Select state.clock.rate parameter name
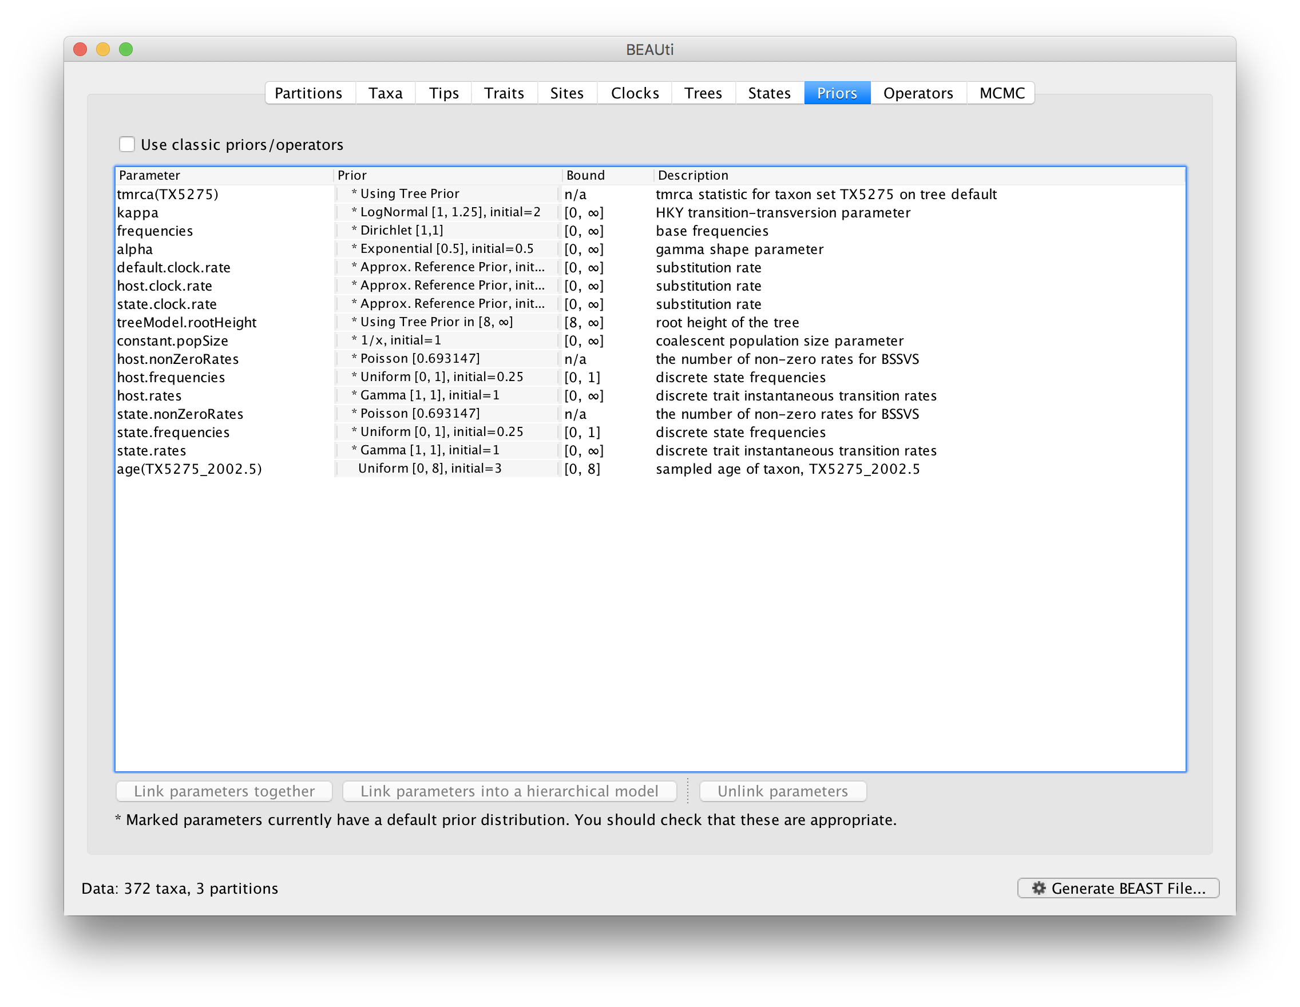The height and width of the screenshot is (1007, 1300). coord(167,304)
